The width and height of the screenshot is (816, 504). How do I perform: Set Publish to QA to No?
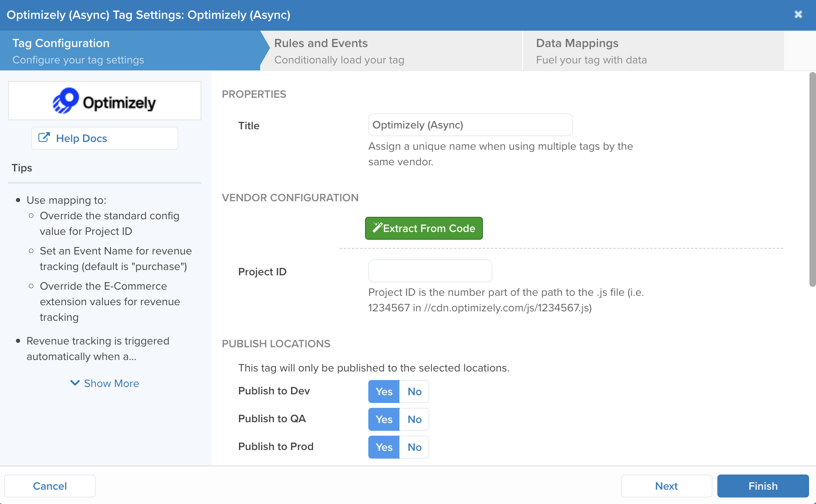[x=414, y=419]
